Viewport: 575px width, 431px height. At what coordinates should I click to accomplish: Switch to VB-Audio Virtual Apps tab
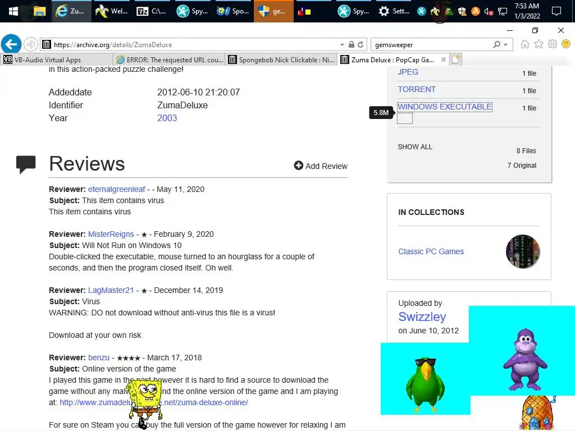[x=57, y=59]
